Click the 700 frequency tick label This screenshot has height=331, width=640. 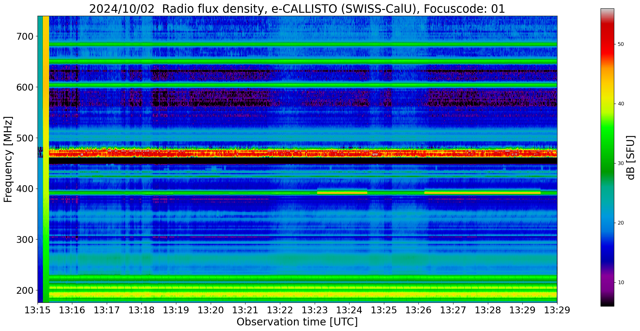tap(25, 36)
